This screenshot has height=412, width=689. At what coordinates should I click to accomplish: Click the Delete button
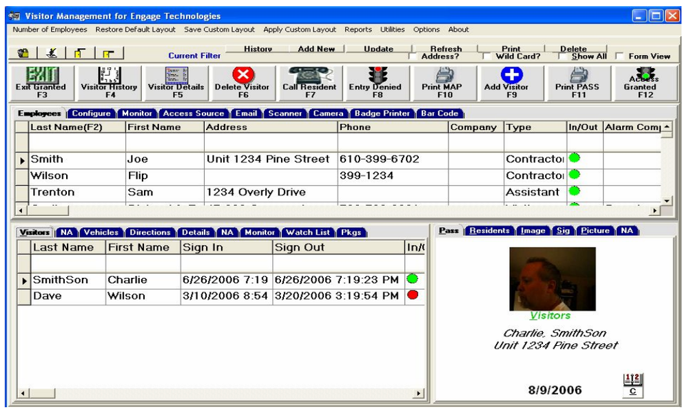573,48
